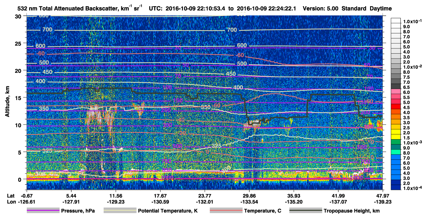Click the red colorbar swatch beside 4.5
425x218 pixels.
[x=396, y=107]
